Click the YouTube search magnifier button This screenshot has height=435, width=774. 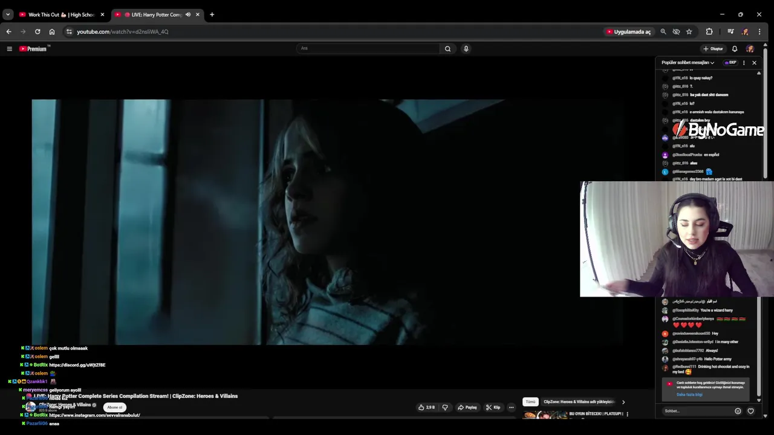(x=447, y=49)
